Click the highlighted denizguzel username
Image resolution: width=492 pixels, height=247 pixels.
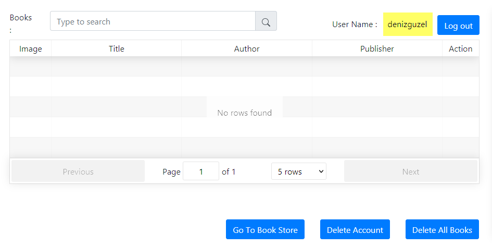407,24
